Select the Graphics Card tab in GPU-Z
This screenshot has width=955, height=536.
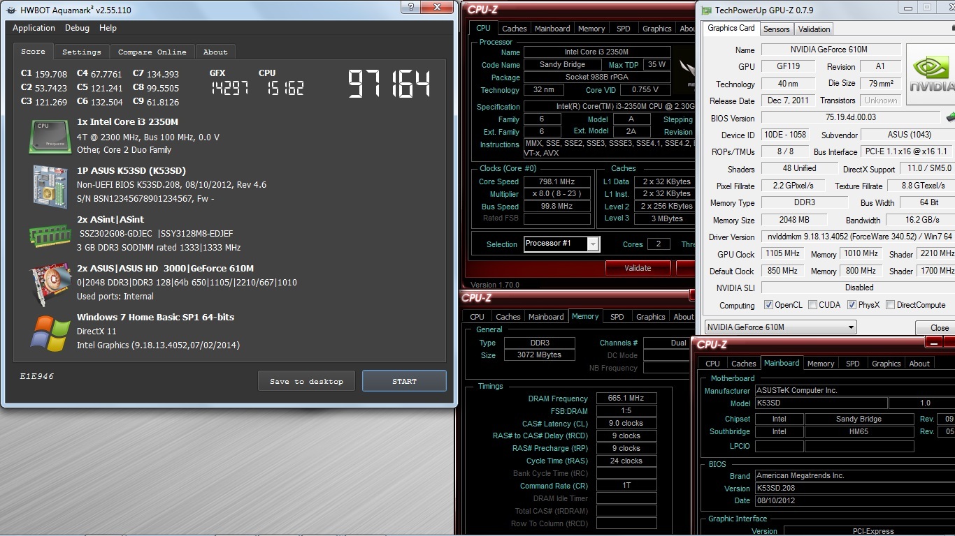click(x=731, y=28)
